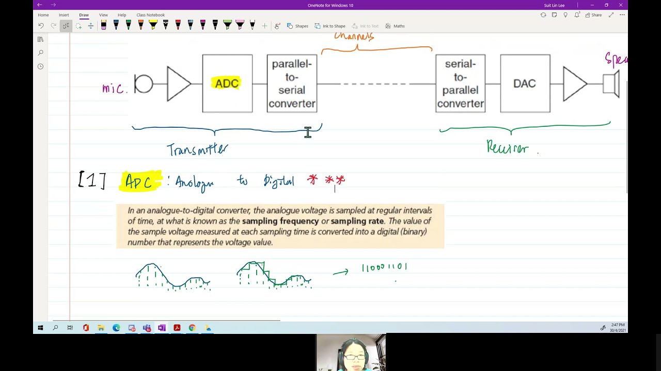Open Task View on the taskbar
Screen dimensions: 661x371
coord(70,328)
